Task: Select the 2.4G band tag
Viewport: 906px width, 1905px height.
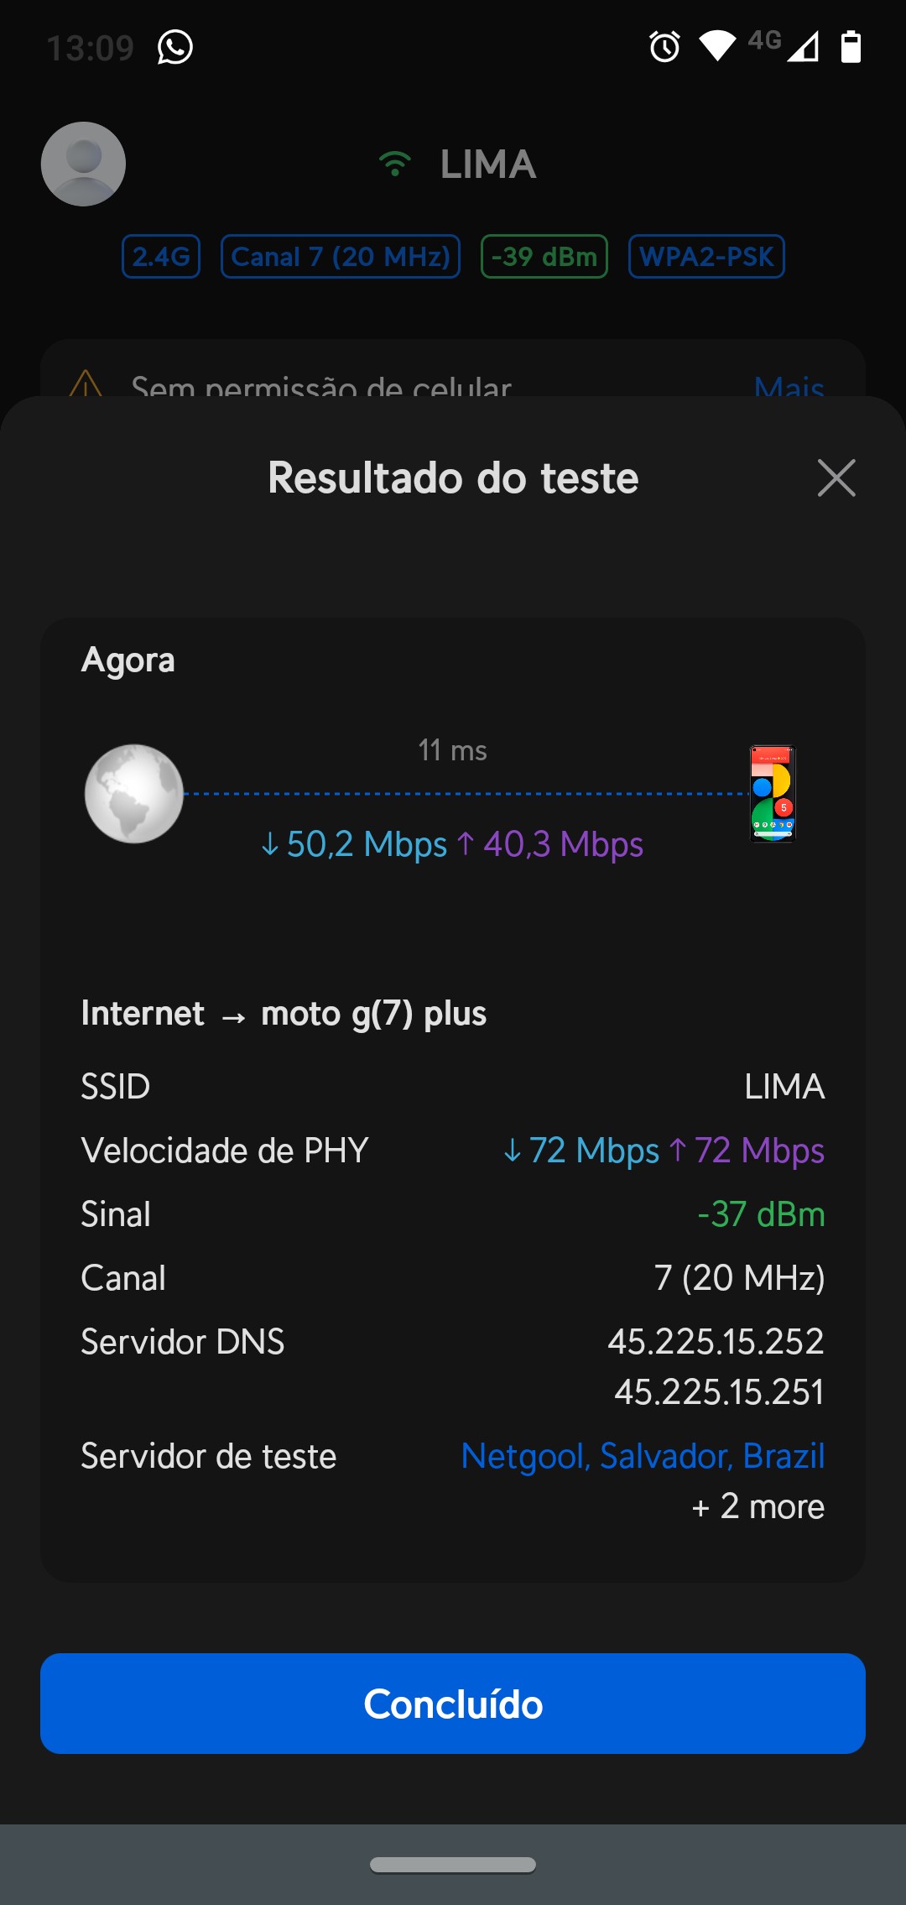Action: pos(161,256)
